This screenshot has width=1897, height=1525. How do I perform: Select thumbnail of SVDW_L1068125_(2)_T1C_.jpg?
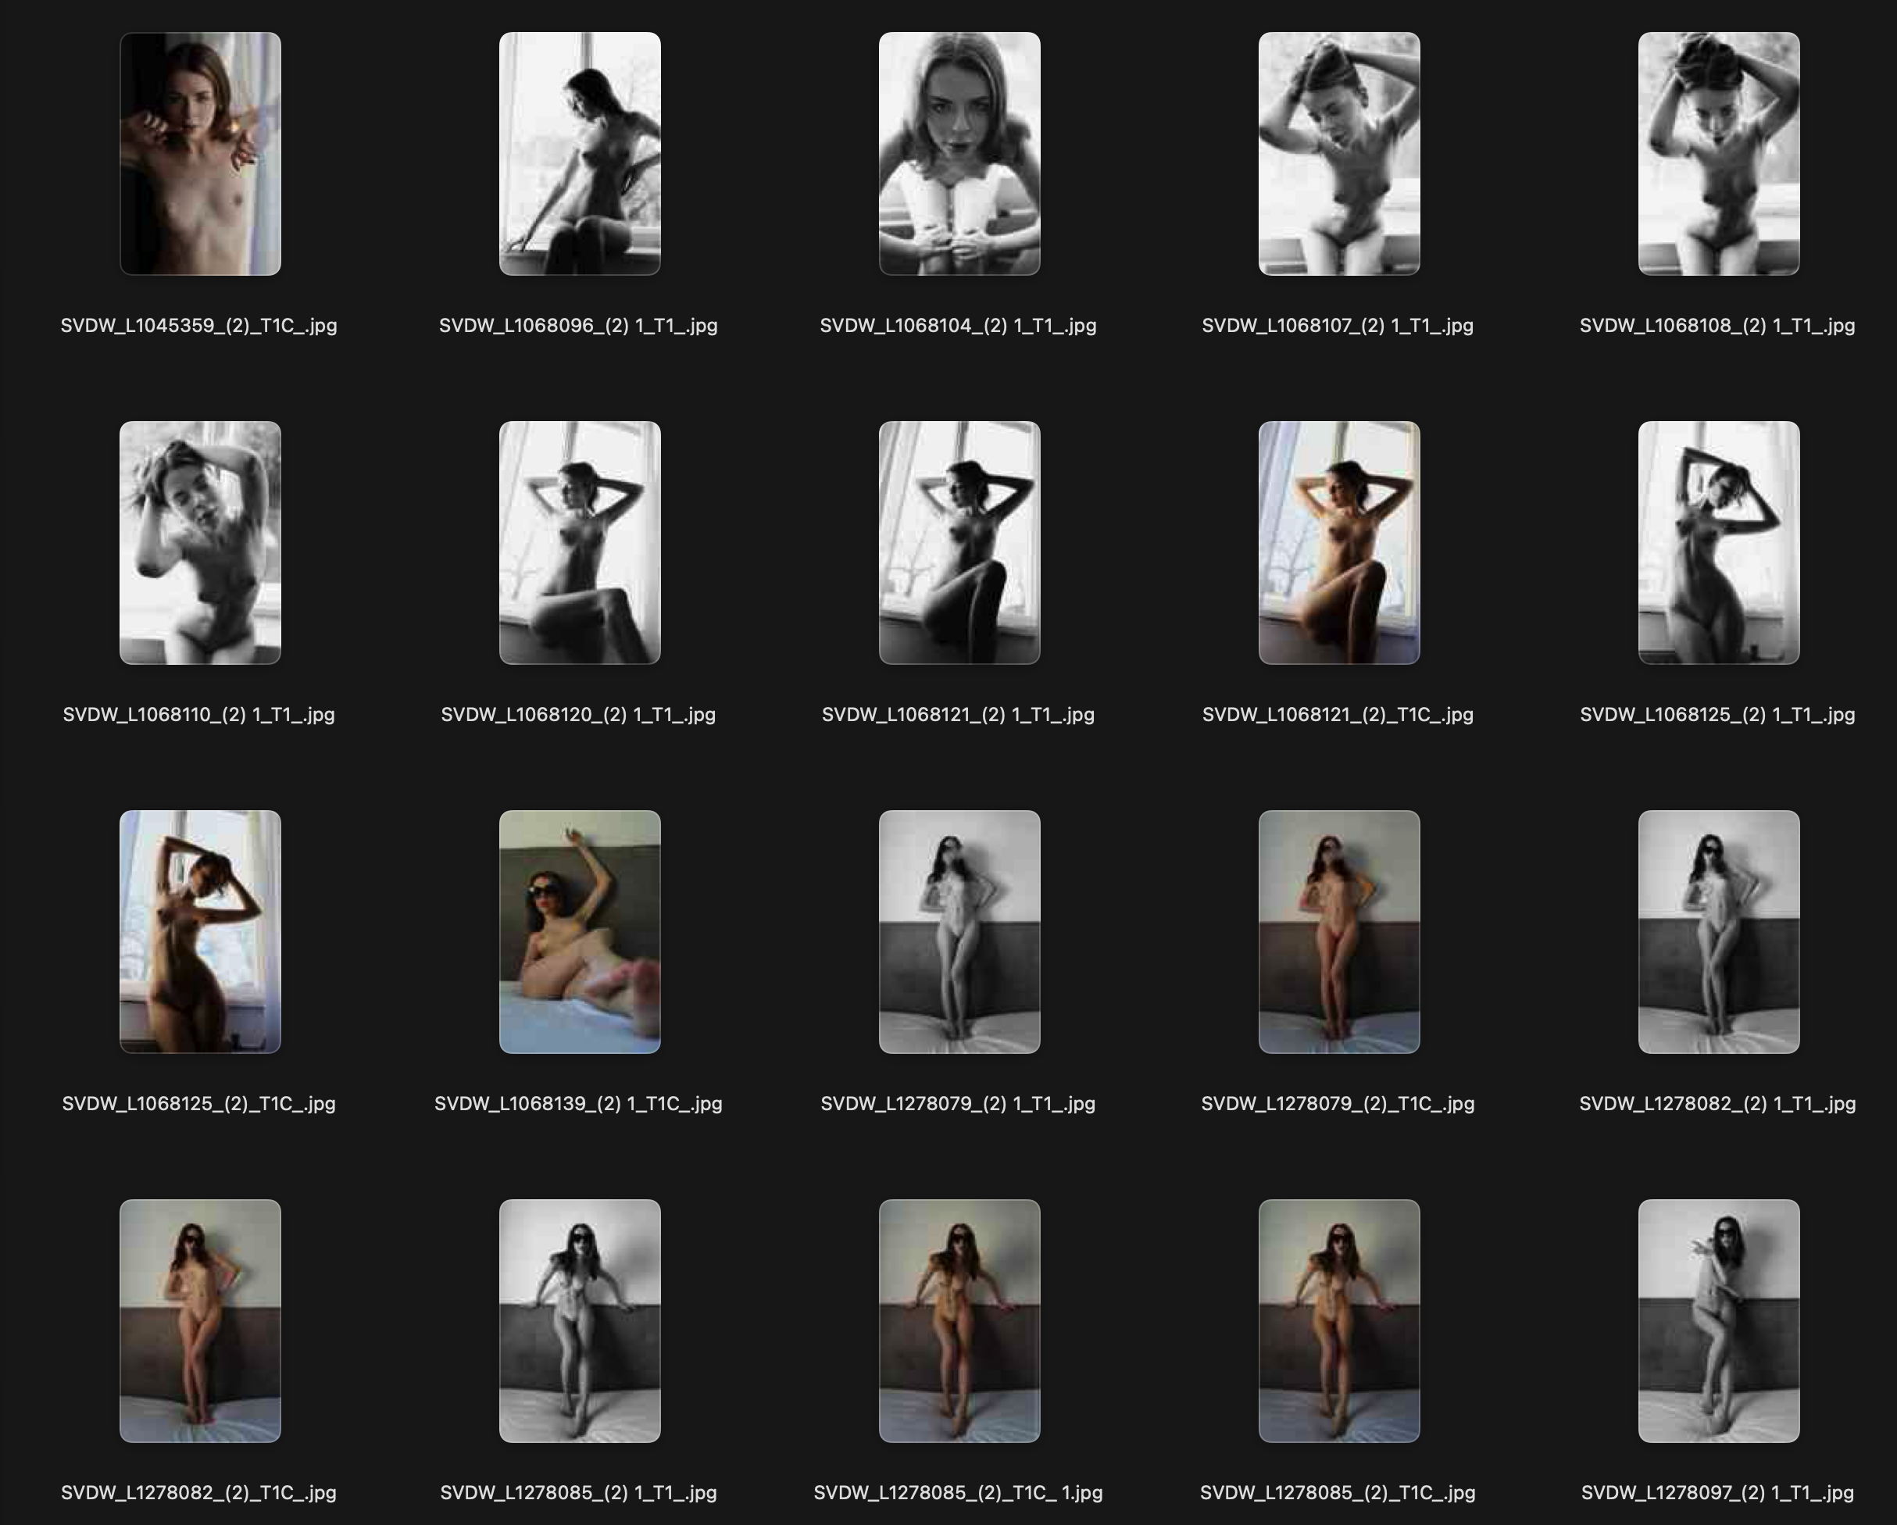[x=200, y=932]
